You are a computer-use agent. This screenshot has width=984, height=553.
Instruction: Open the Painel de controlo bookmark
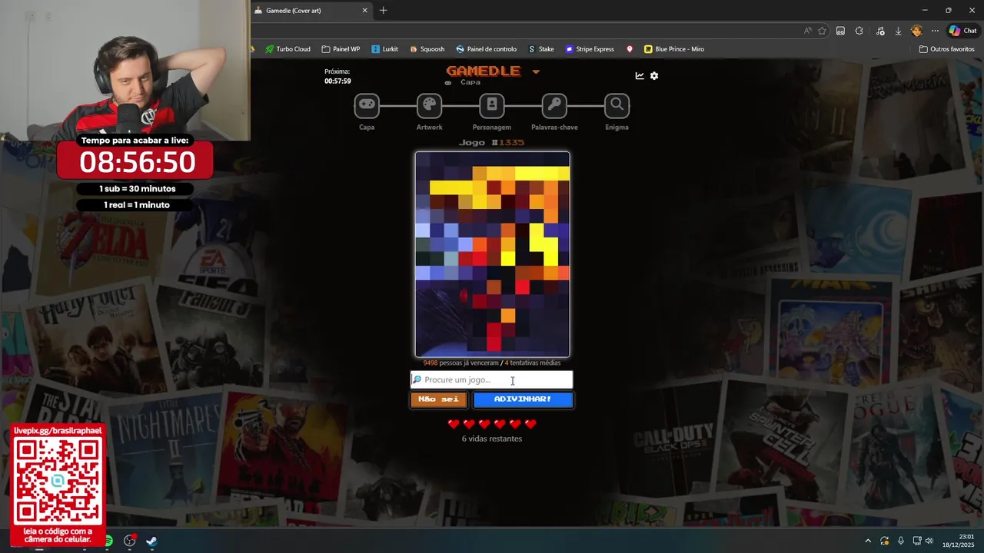click(486, 49)
